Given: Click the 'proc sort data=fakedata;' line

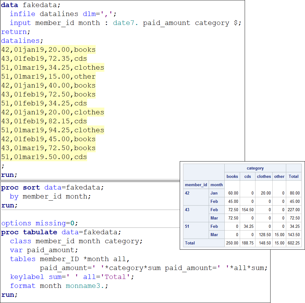Looking at the screenshot, I should pyautogui.click(x=52, y=188).
